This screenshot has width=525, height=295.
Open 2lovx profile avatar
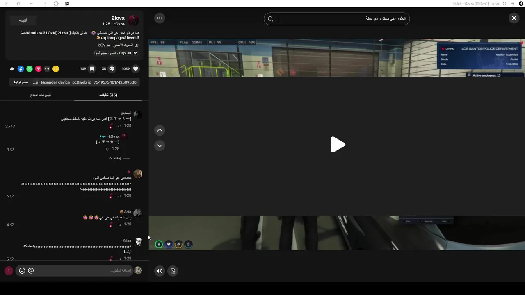tap(134, 21)
